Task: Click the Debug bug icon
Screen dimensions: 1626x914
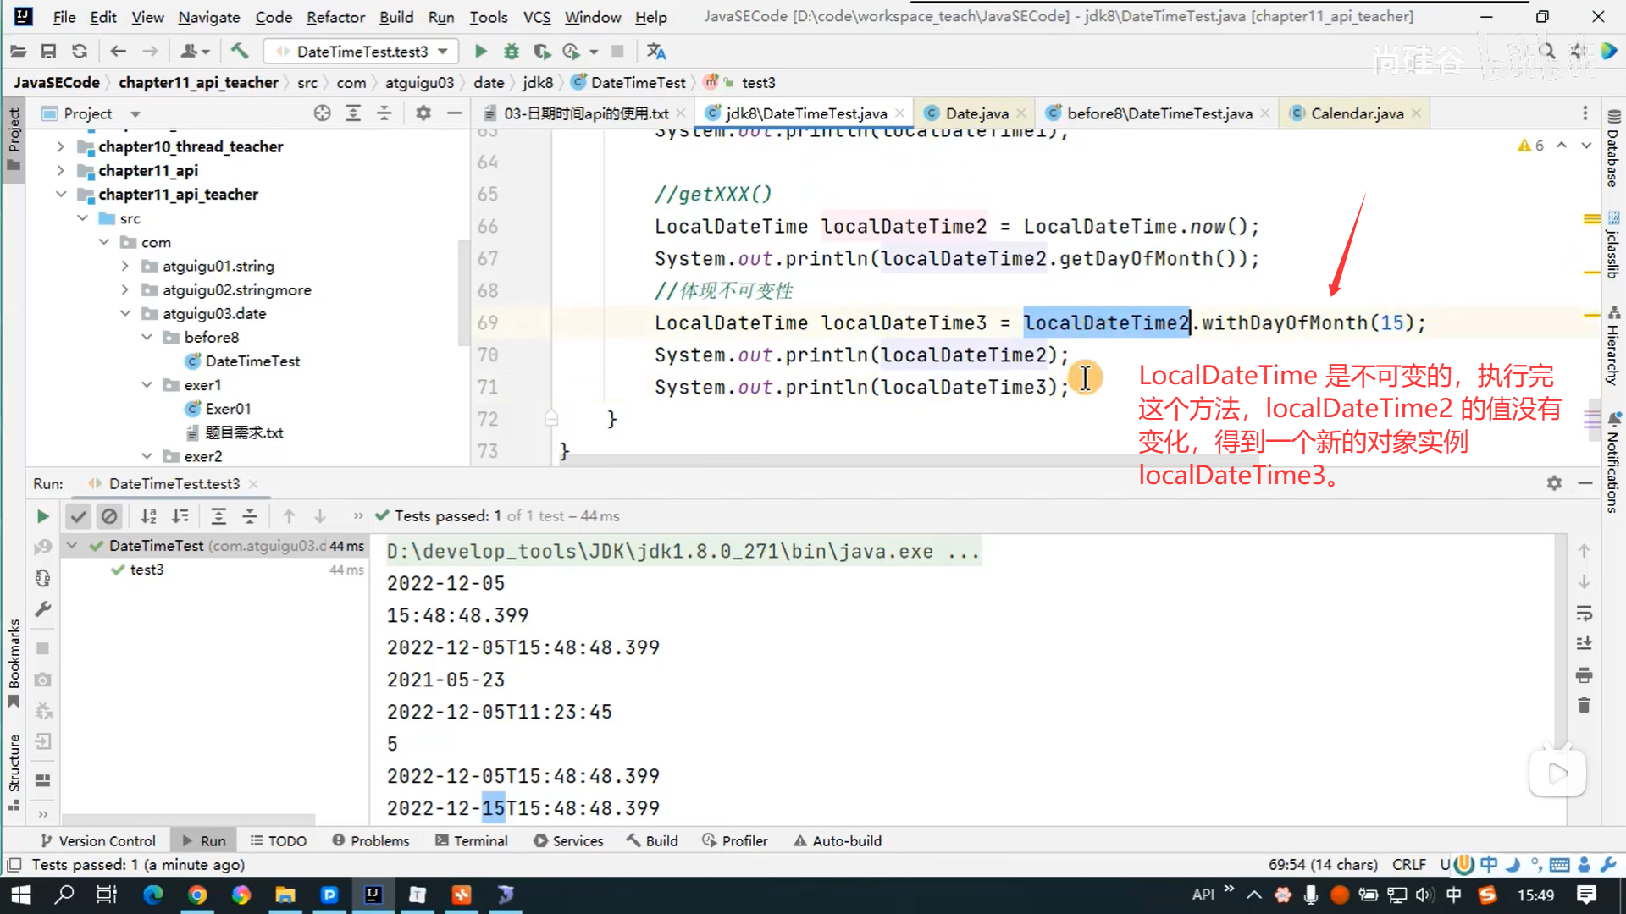Action: pyautogui.click(x=511, y=52)
